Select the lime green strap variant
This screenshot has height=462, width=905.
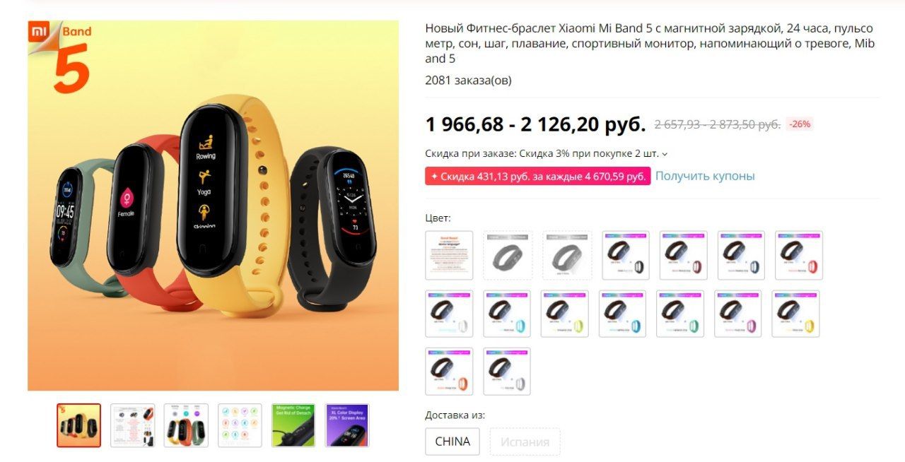point(565,313)
